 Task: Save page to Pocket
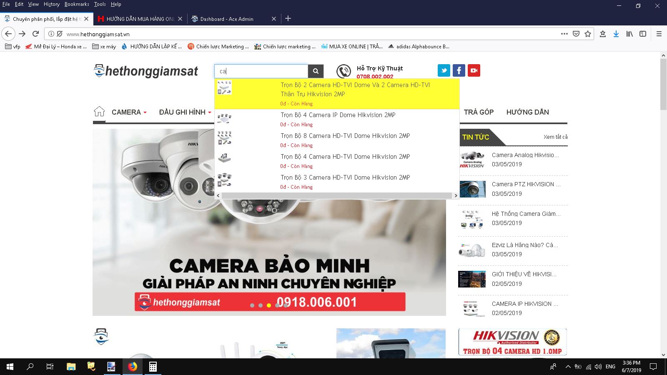[x=576, y=34]
